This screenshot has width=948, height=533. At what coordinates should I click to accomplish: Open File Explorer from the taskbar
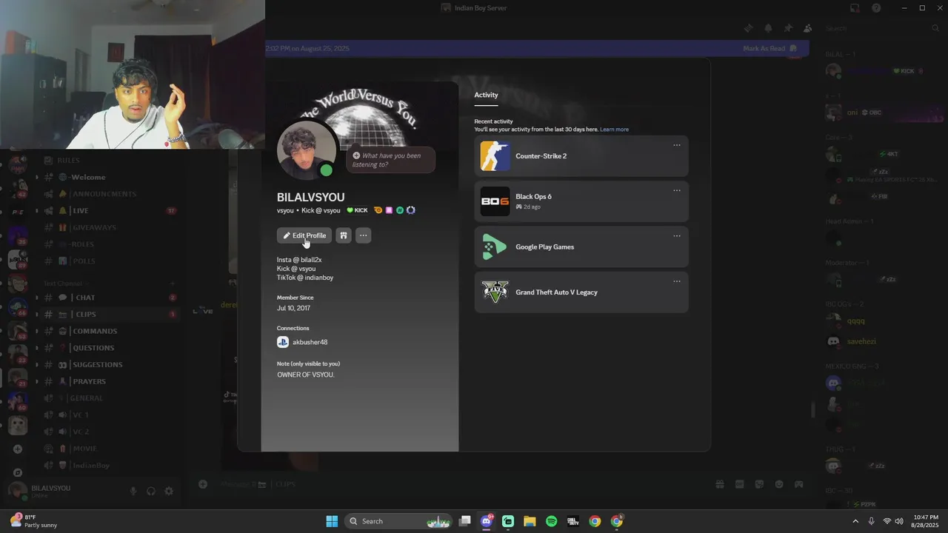(530, 521)
